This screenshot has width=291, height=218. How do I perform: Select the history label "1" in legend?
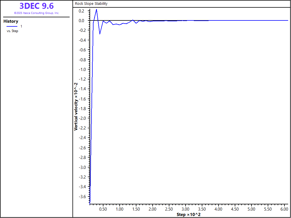click(x=21, y=26)
